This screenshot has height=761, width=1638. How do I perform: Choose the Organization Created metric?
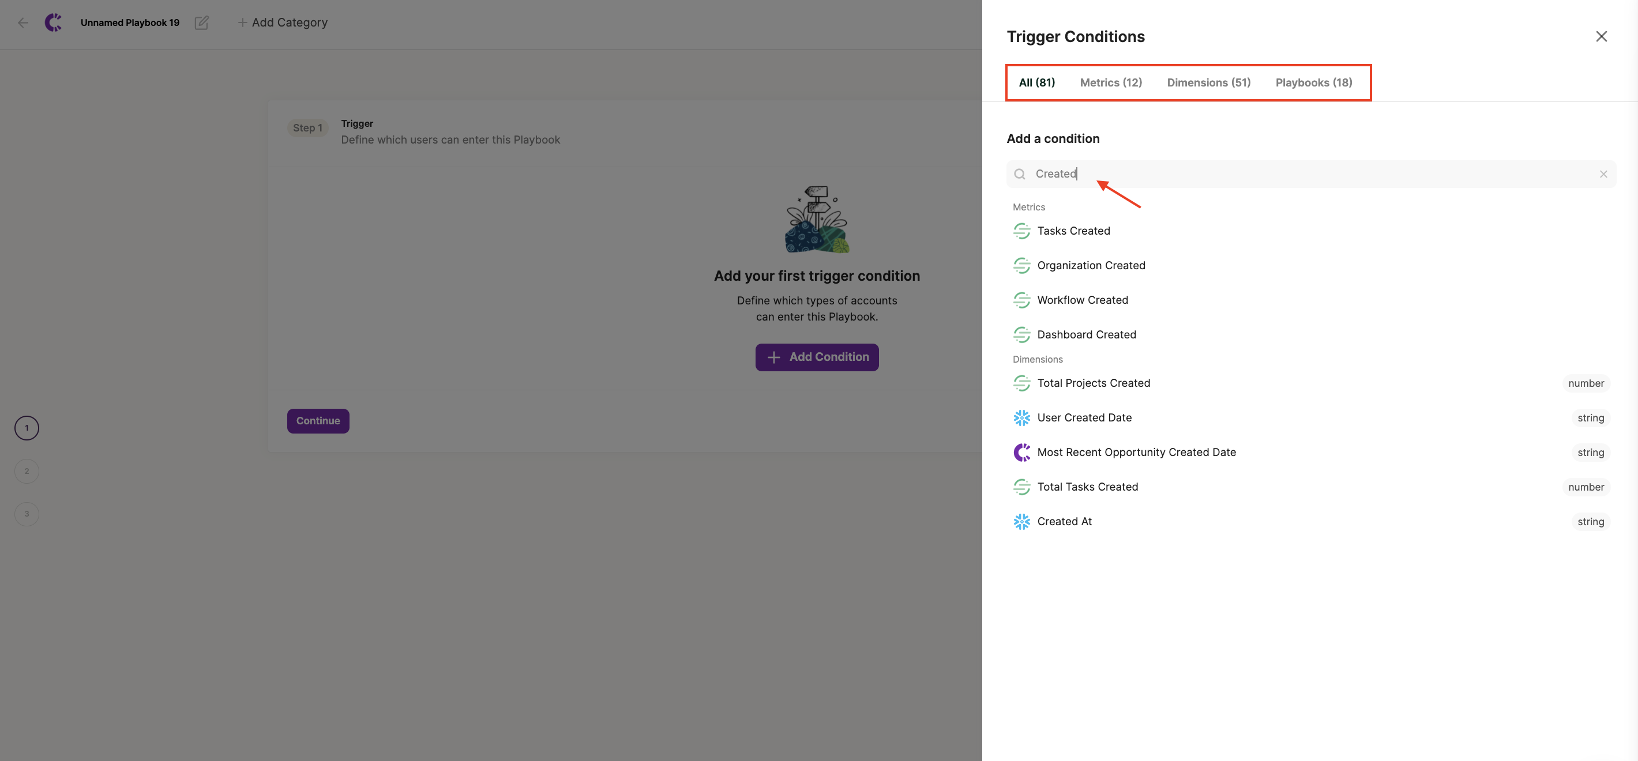pyautogui.click(x=1091, y=266)
